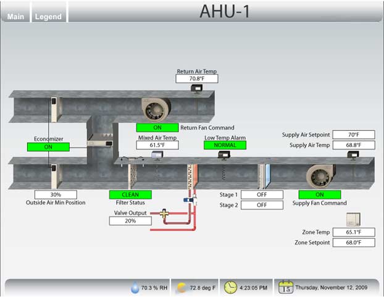This screenshot has width=384, height=297.
Task: Click the Zone Temp label
Action: [x=316, y=232]
